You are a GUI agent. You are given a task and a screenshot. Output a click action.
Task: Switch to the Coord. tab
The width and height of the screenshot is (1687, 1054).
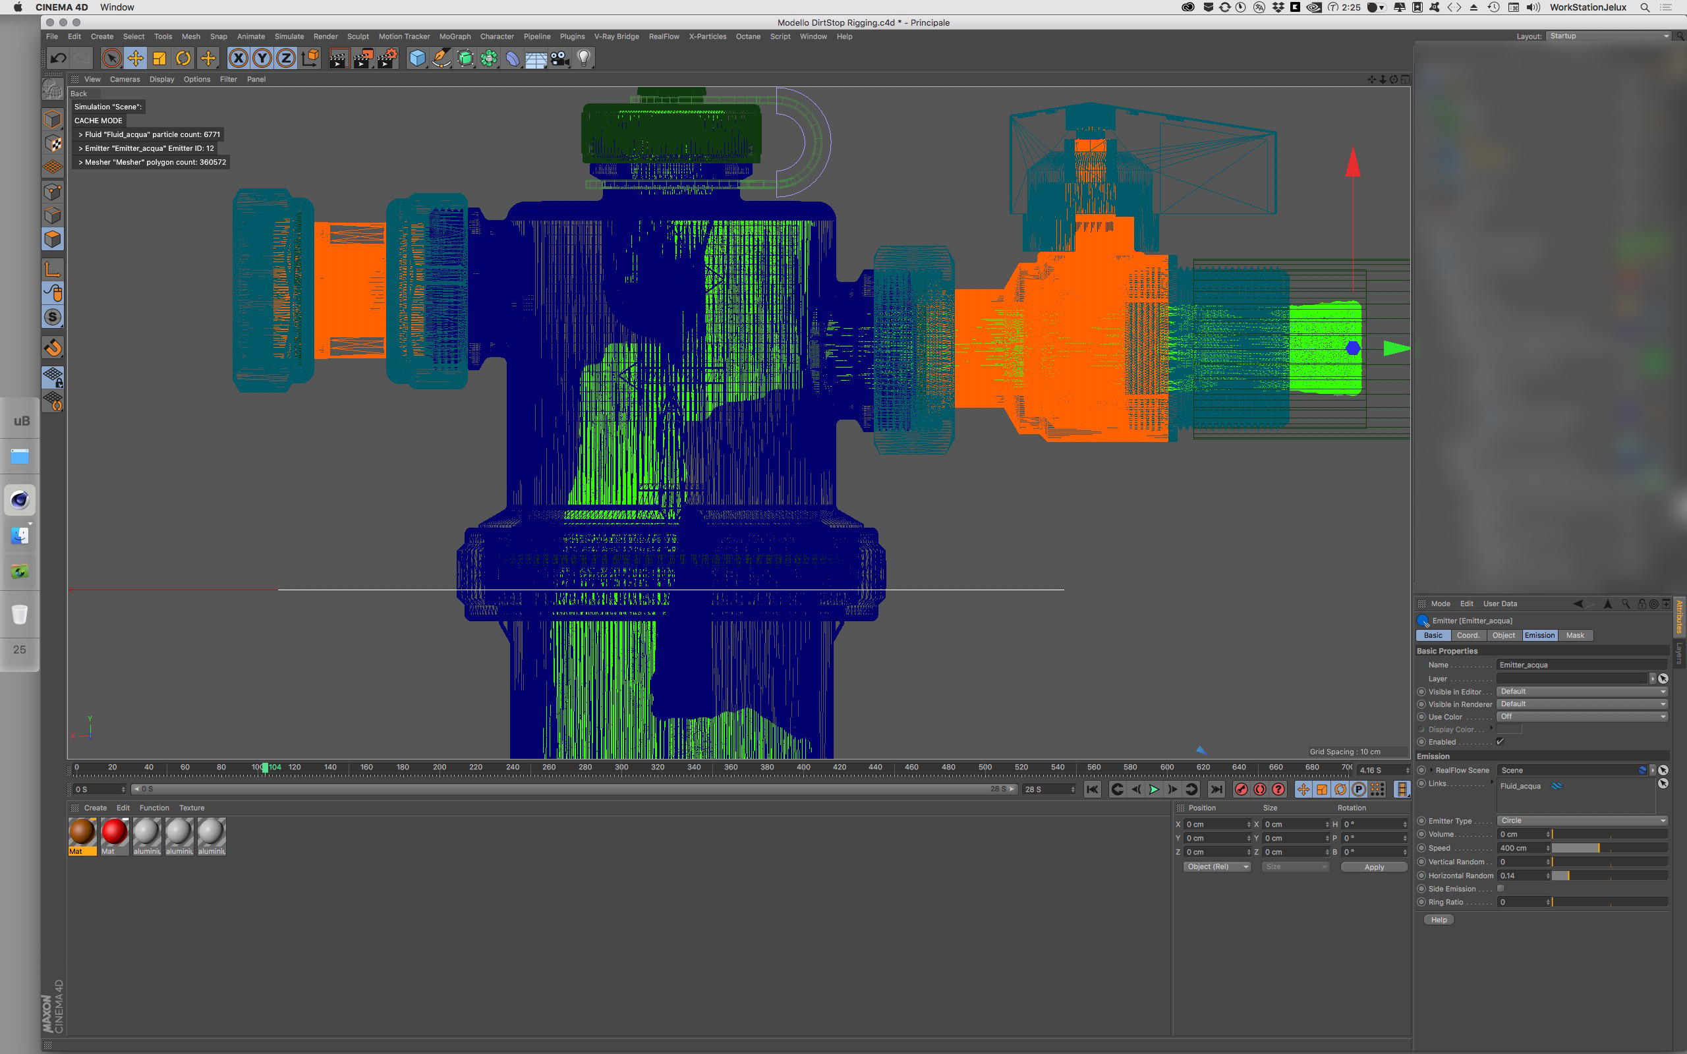tap(1468, 635)
